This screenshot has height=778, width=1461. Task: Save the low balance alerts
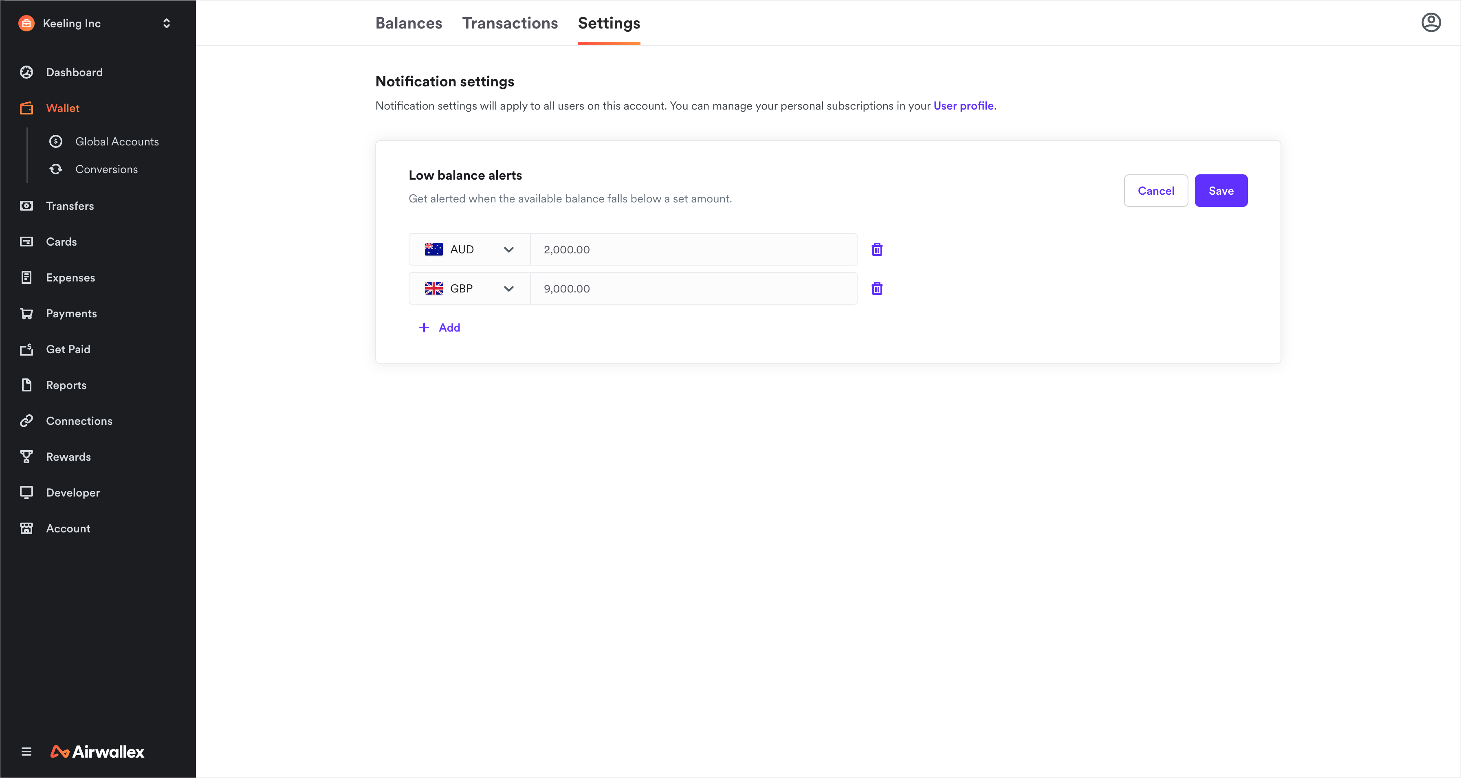click(1221, 191)
